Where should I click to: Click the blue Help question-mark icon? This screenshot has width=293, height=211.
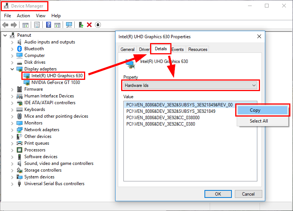(x=49, y=25)
